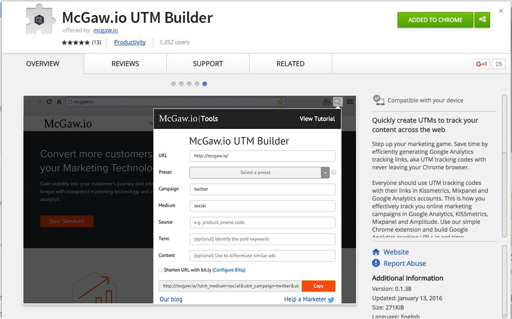Click the generated UTM link output field
Screen dimensions: 512x319
pos(230,286)
